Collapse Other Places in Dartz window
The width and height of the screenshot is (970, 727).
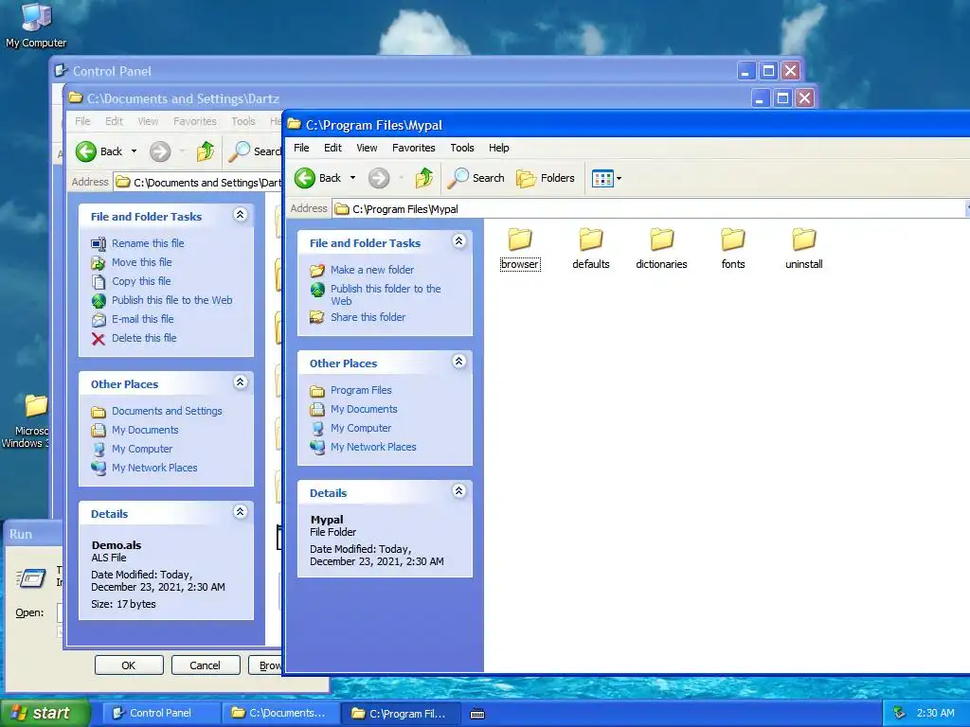[240, 382]
